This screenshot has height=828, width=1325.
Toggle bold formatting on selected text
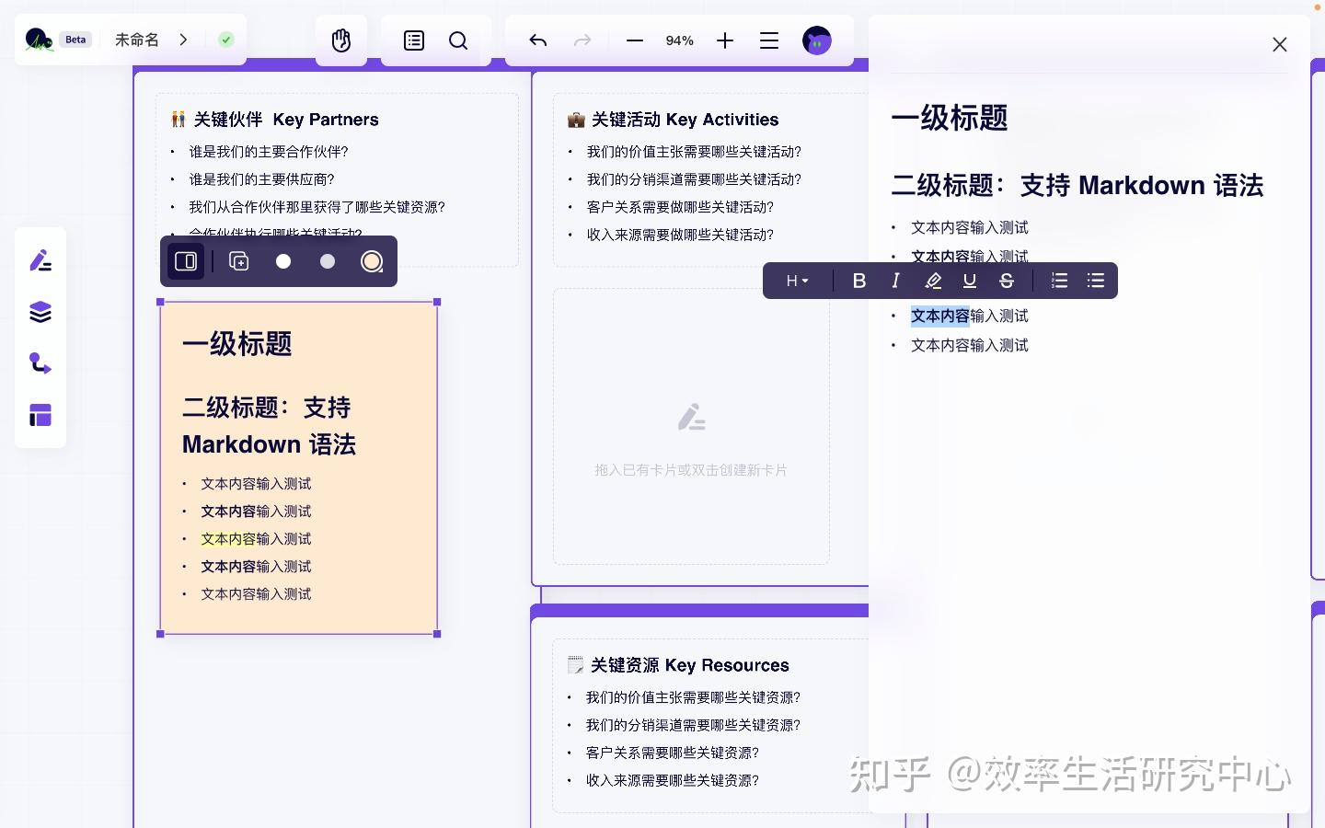click(858, 281)
